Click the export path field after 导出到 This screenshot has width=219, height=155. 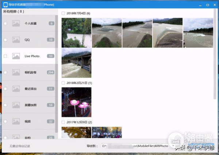click(135, 146)
